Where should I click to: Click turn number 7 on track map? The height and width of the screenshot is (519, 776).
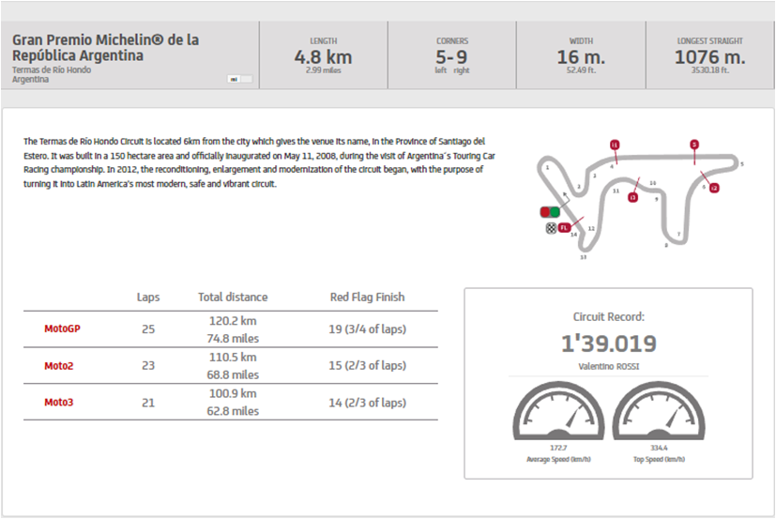678,235
